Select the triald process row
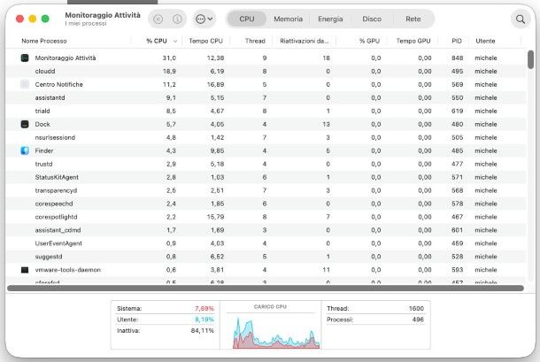540x362 pixels. coord(266,111)
